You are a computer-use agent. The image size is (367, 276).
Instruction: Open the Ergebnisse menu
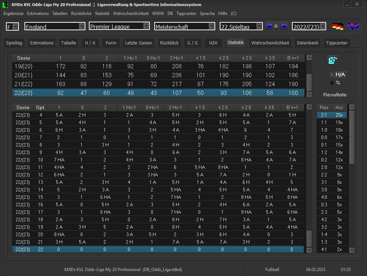pyautogui.click(x=14, y=14)
